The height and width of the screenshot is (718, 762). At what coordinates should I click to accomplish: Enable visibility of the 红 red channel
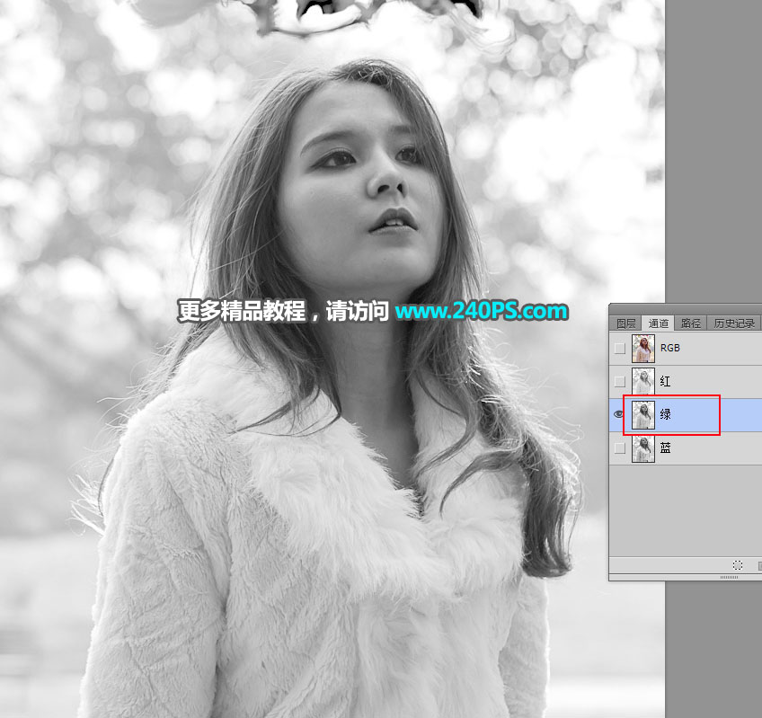tap(620, 381)
